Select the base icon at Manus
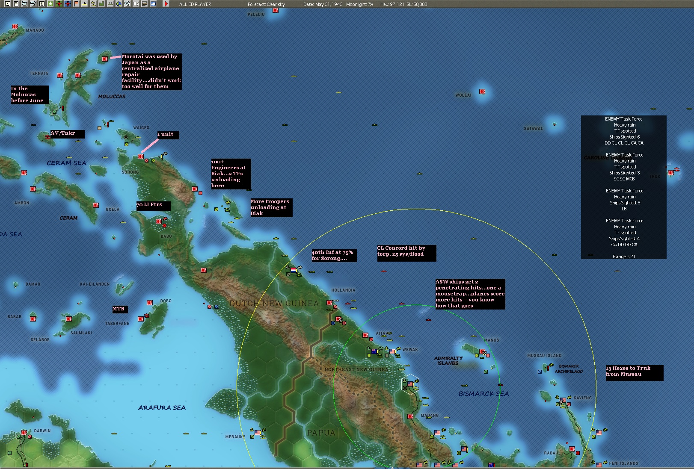 pyautogui.click(x=482, y=351)
